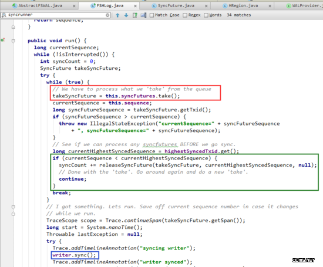The width and height of the screenshot is (323, 267).
Task: Switch to the AbstractFSWAL.java tab
Action: 40,5
